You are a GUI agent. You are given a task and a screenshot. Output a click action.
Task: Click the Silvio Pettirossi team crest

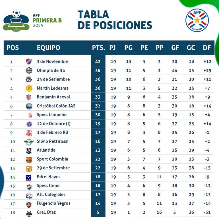click(x=29, y=141)
